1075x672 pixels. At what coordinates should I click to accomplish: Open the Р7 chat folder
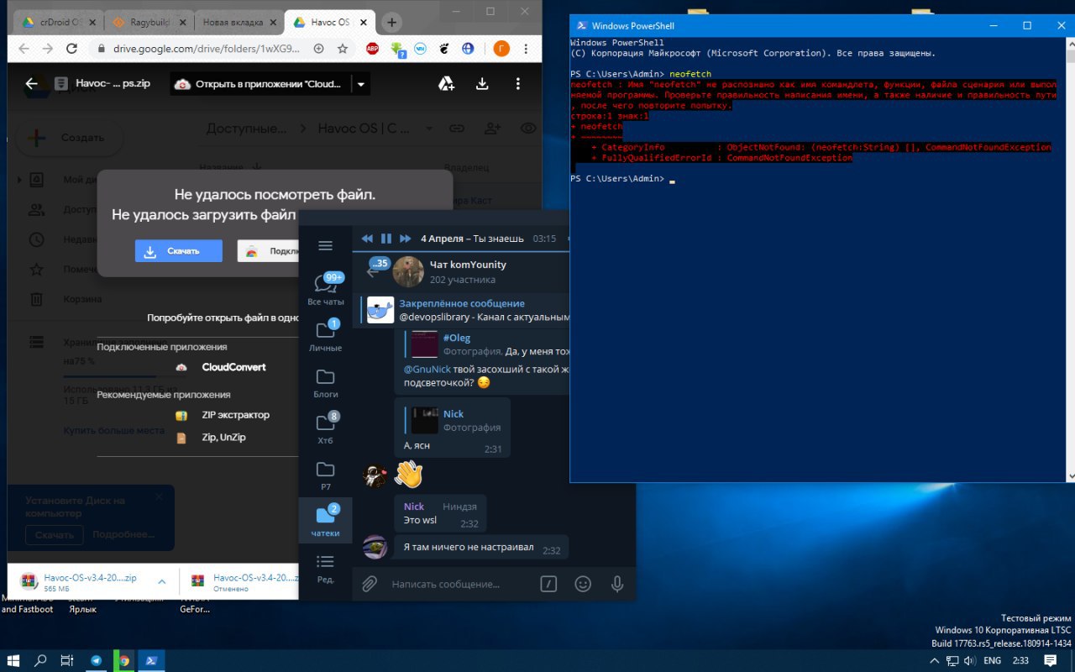click(326, 473)
